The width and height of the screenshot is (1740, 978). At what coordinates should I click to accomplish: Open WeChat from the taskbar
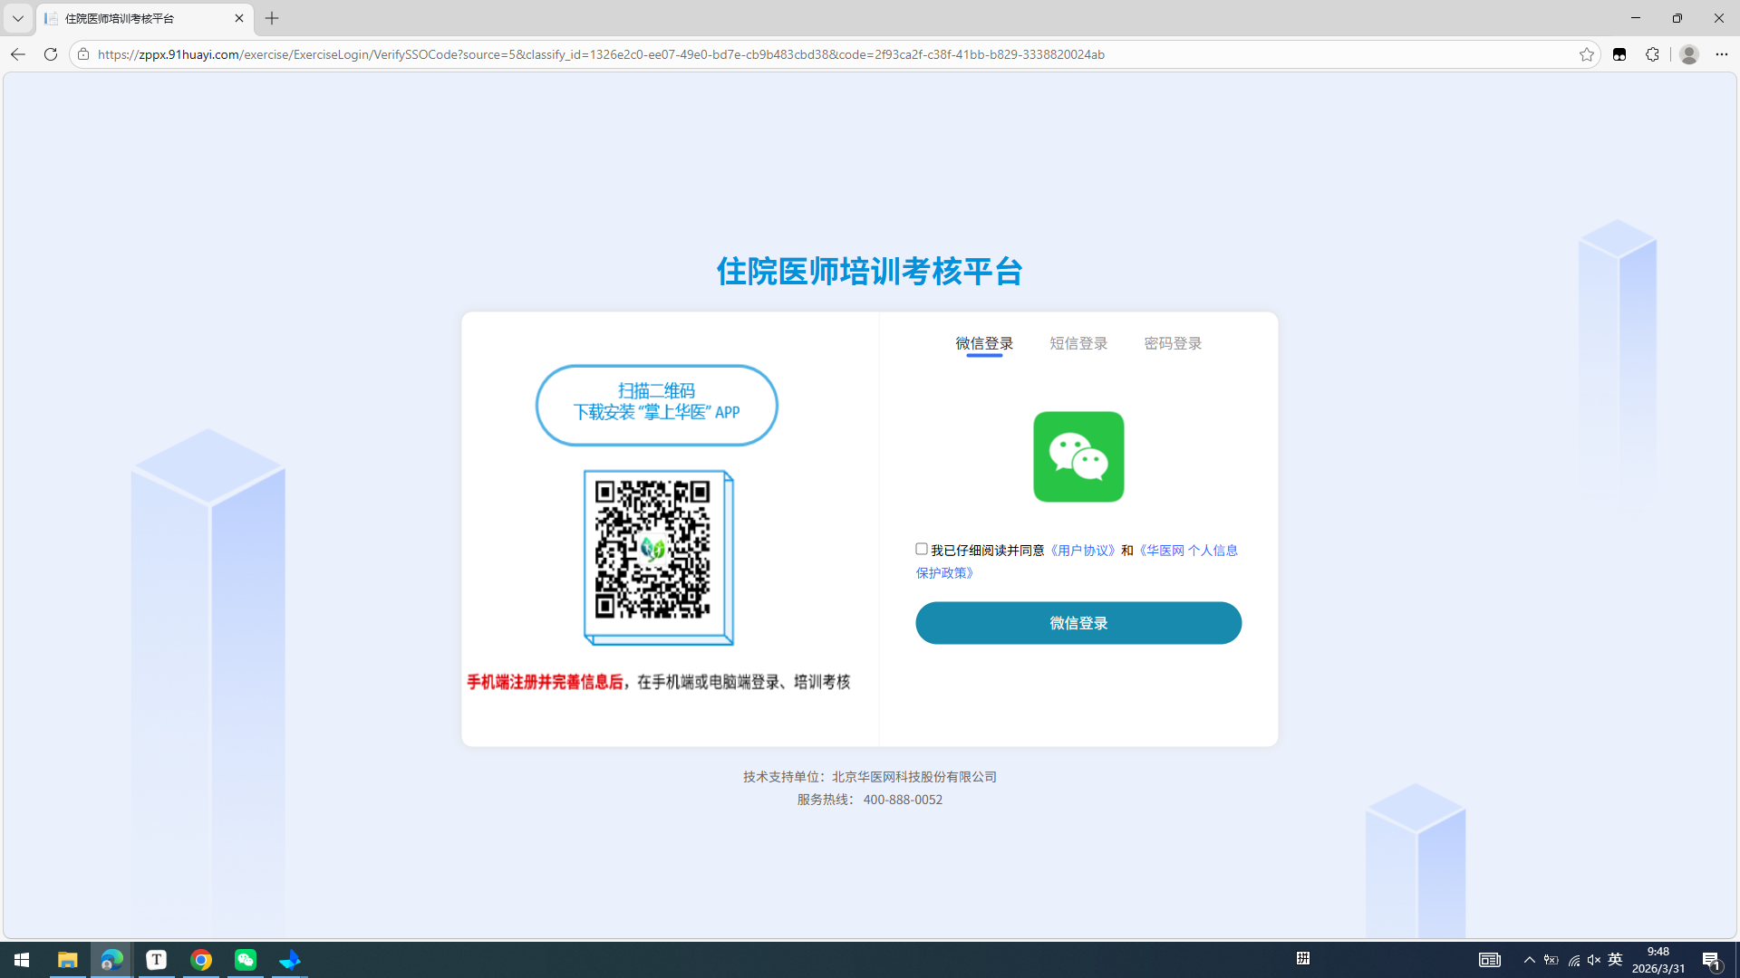click(x=246, y=960)
